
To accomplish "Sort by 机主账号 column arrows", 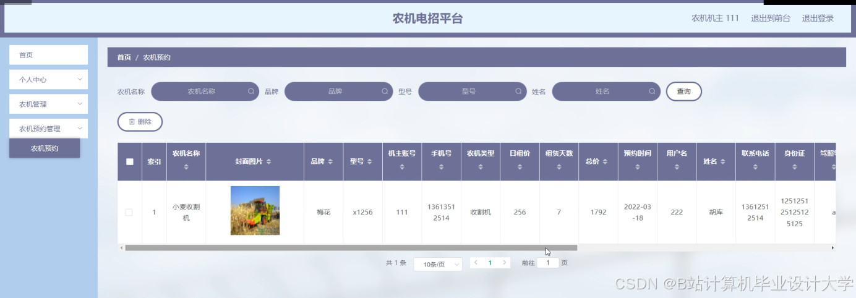I will coord(402,167).
